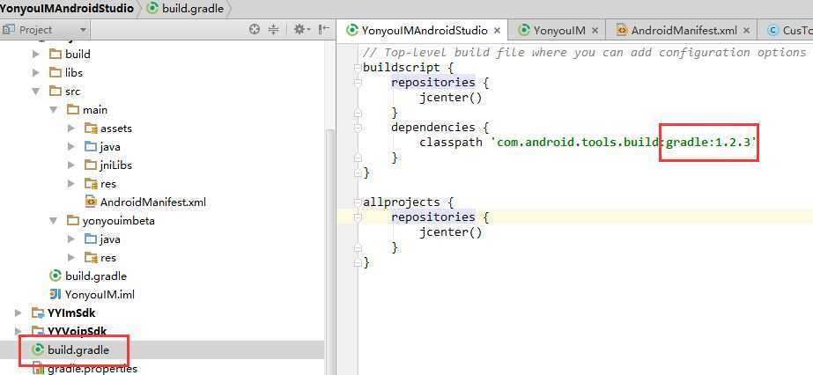Viewport: 813px width, 375px height.
Task: Collapse the main folder
Action: (x=54, y=110)
